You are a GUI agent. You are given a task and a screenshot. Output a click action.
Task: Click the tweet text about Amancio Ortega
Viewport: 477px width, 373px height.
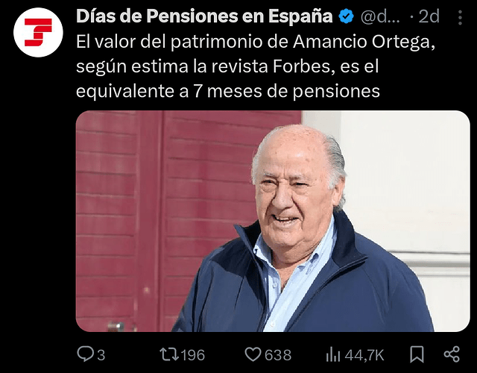256,66
